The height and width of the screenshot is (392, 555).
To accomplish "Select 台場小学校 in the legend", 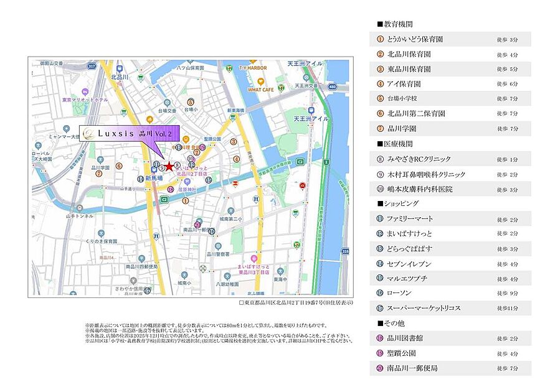I will pyautogui.click(x=402, y=98).
